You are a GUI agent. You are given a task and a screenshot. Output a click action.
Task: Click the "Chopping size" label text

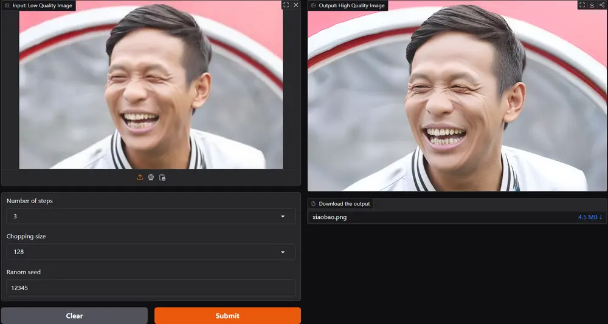[26, 236]
